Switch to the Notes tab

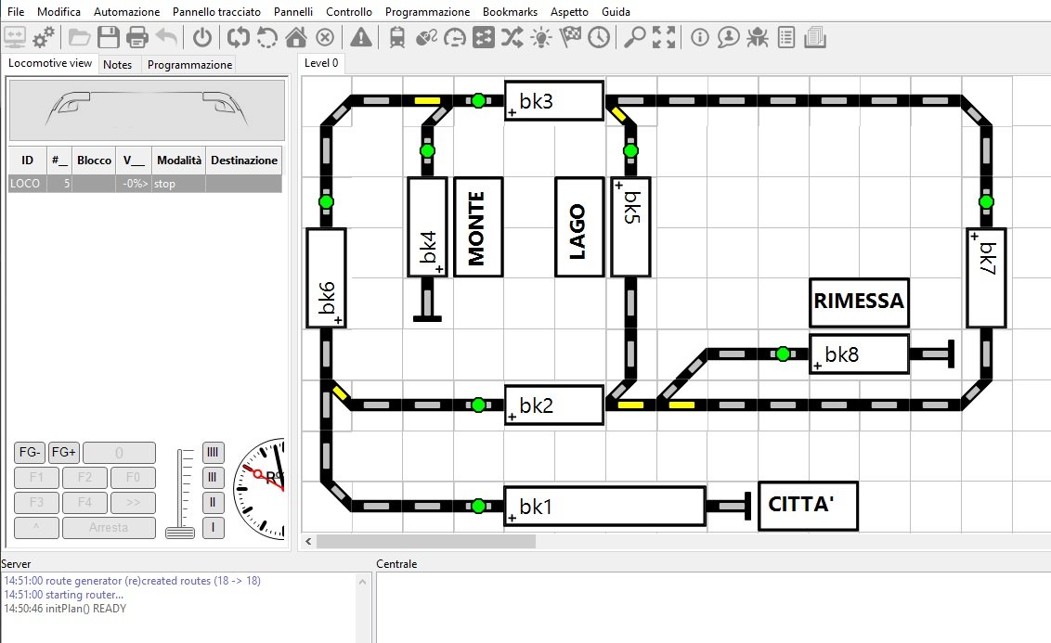[117, 64]
